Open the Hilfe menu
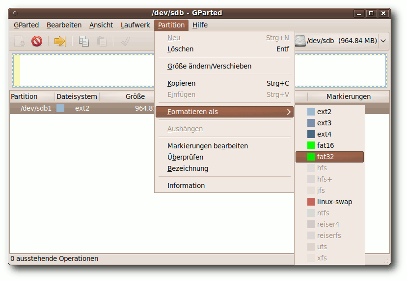 (200, 25)
